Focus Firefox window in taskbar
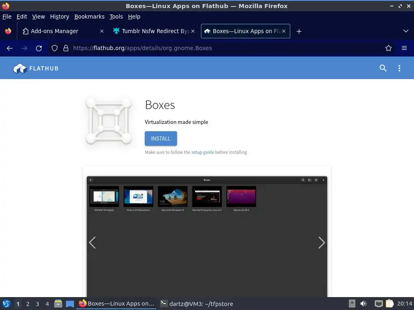This screenshot has width=414, height=310. 116,304
